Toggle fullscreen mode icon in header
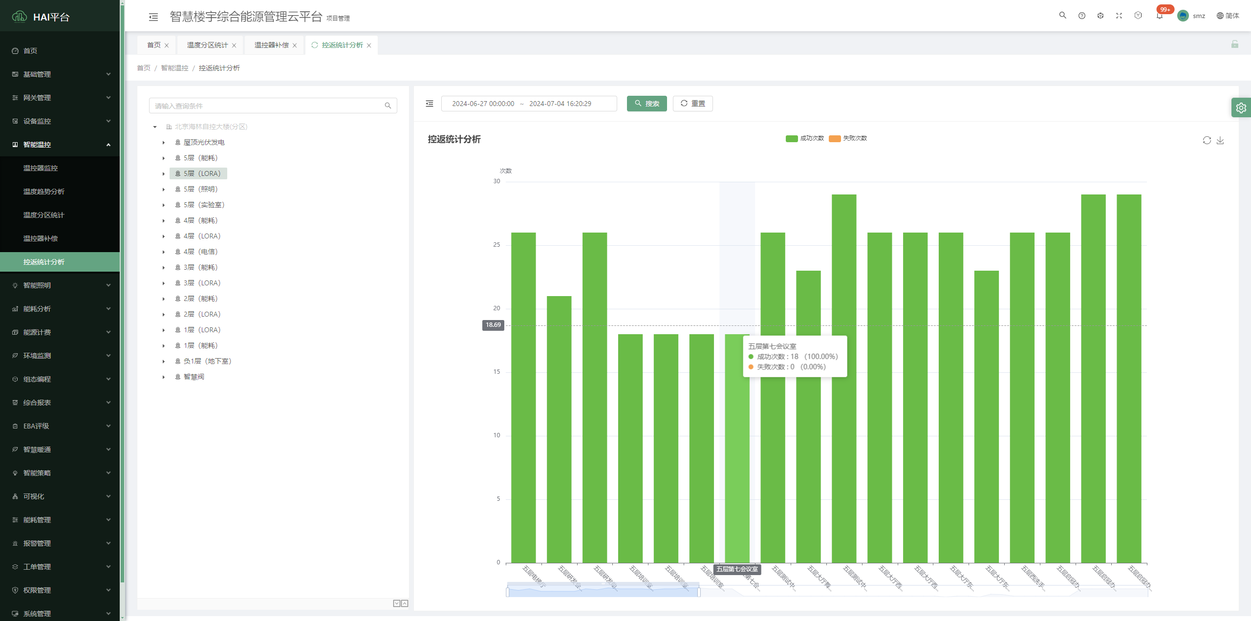The height and width of the screenshot is (621, 1251). point(1119,16)
